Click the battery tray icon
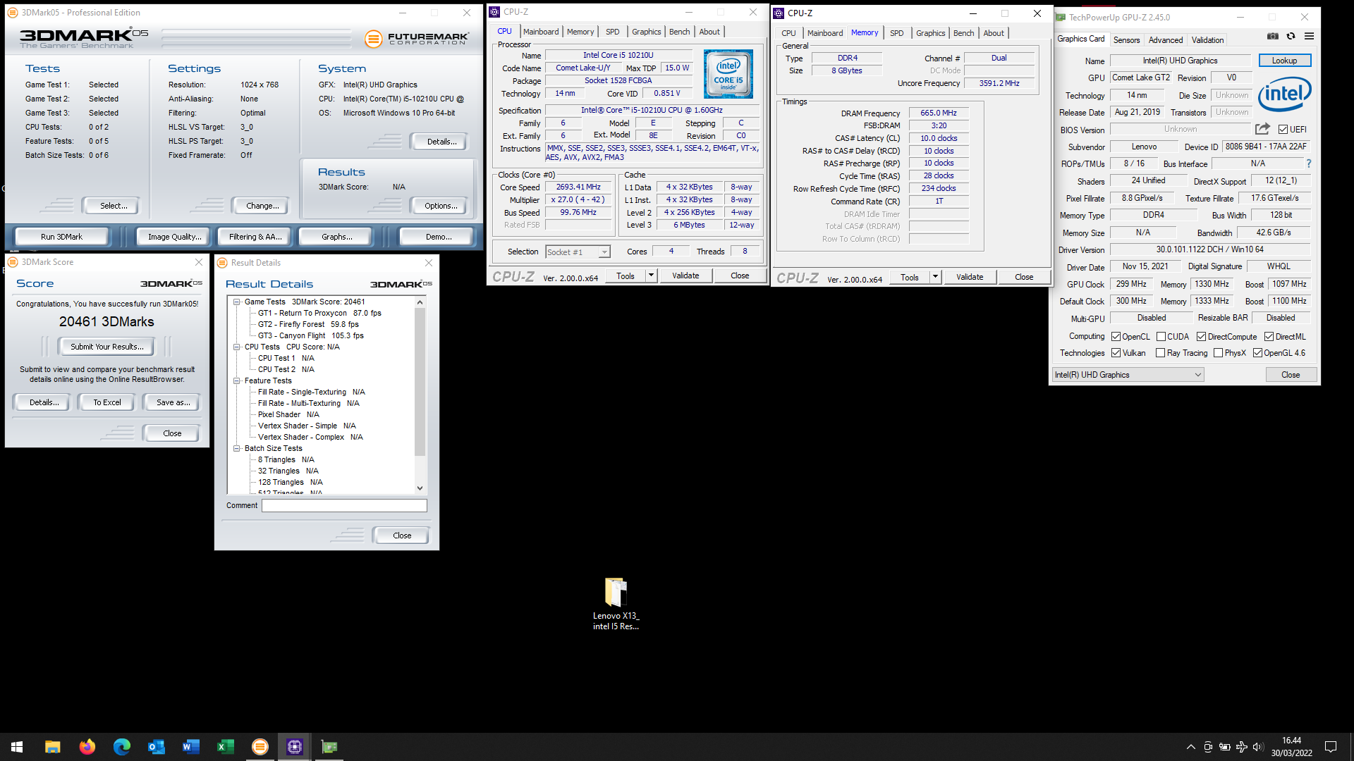Viewport: 1354px width, 761px height. pyautogui.click(x=1224, y=747)
